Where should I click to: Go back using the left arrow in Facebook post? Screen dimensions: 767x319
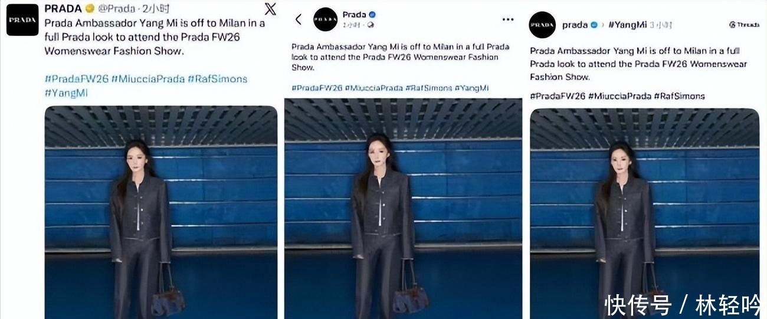(298, 19)
